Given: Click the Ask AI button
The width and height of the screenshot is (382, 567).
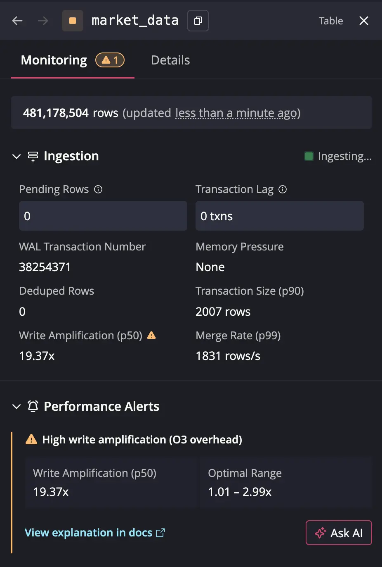Looking at the screenshot, I should (x=339, y=533).
